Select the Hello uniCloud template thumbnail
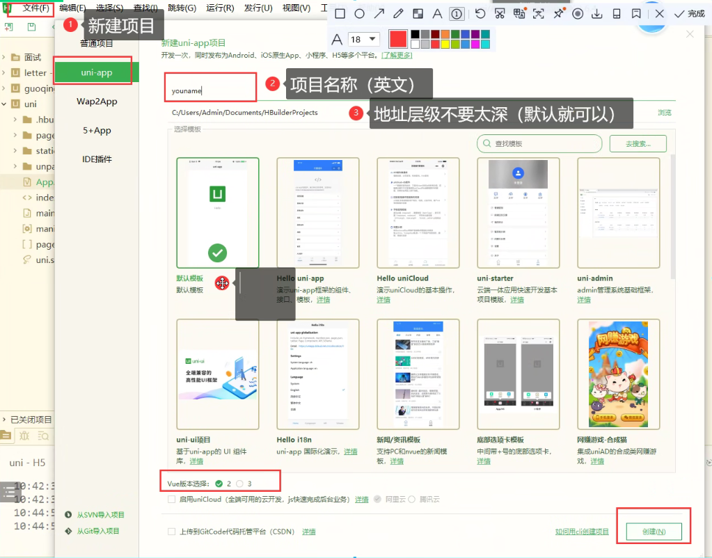712x558 pixels. 418,213
